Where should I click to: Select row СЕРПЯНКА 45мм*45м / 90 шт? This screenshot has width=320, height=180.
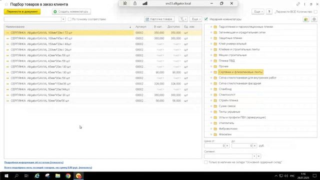tap(103, 72)
